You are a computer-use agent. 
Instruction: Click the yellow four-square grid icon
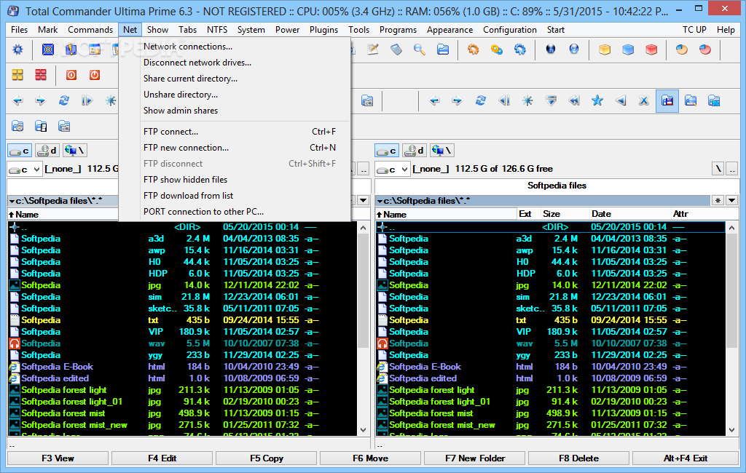(x=17, y=75)
